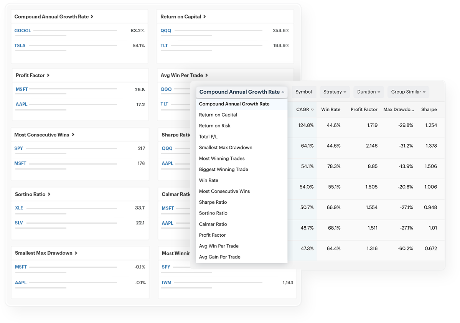Open the Duration filter dropdown
460x323 pixels.
pos(368,92)
